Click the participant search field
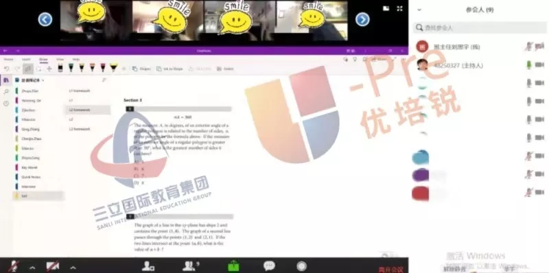Viewport: 549px width, 273px height. tap(480, 27)
